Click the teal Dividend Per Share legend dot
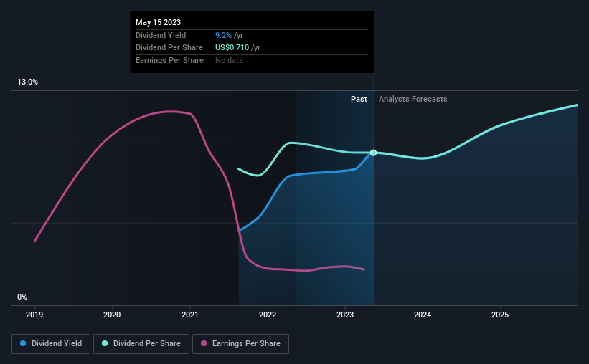Image resolution: width=589 pixels, height=364 pixels. click(x=105, y=343)
